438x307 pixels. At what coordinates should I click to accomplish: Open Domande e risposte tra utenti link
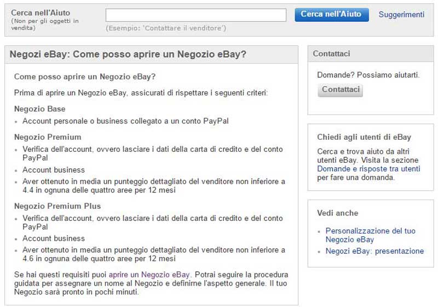368,169
